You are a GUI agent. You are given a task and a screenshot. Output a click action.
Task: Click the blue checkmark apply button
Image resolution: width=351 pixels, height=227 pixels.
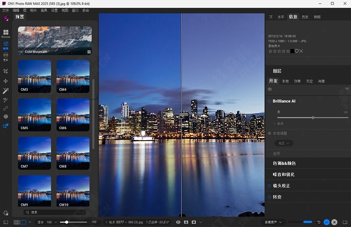pos(326,222)
